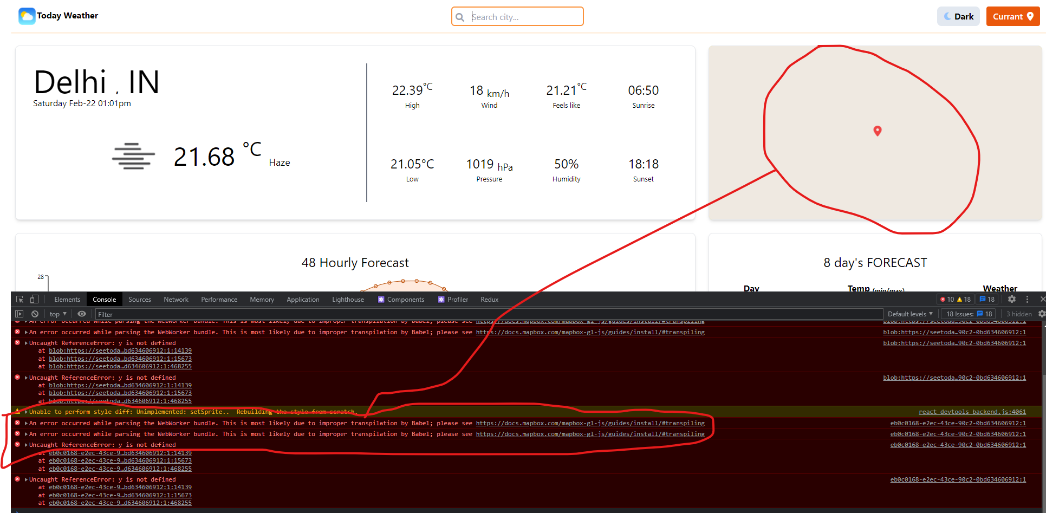Click the 8 day's FORECAST heading
Image resolution: width=1046 pixels, height=513 pixels.
click(875, 263)
